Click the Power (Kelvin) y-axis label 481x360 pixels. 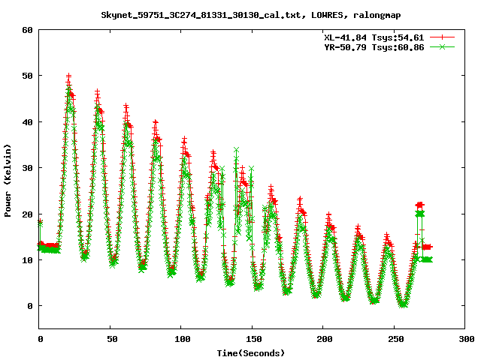click(x=8, y=178)
